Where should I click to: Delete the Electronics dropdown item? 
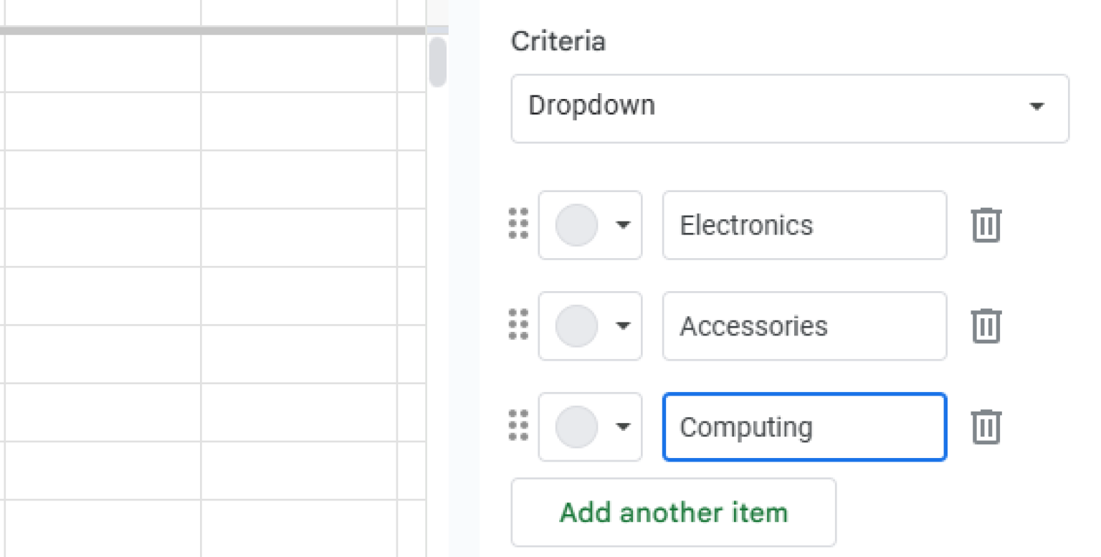[x=986, y=225]
